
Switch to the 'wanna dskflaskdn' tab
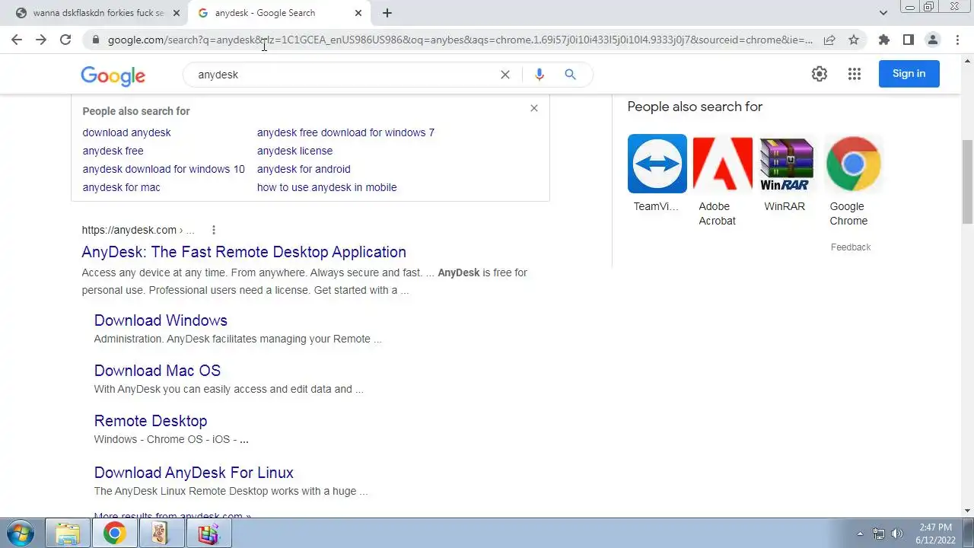click(97, 13)
